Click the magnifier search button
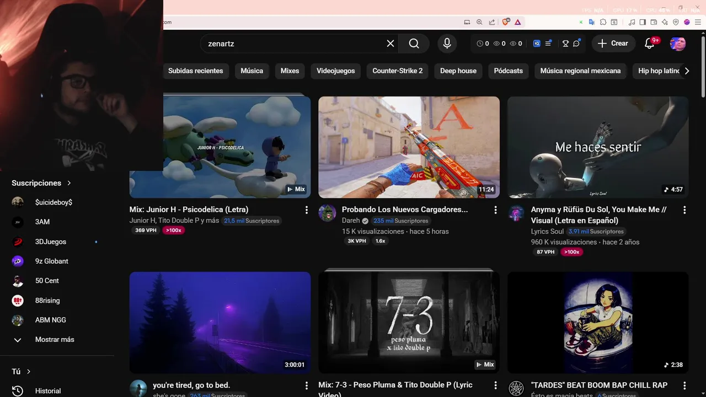Image resolution: width=706 pixels, height=397 pixels. (x=414, y=44)
